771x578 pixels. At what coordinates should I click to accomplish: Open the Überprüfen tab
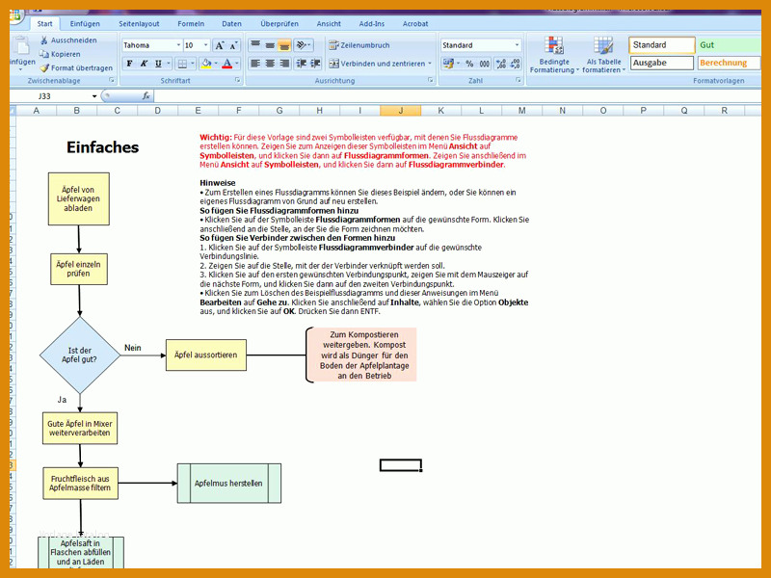(x=279, y=23)
